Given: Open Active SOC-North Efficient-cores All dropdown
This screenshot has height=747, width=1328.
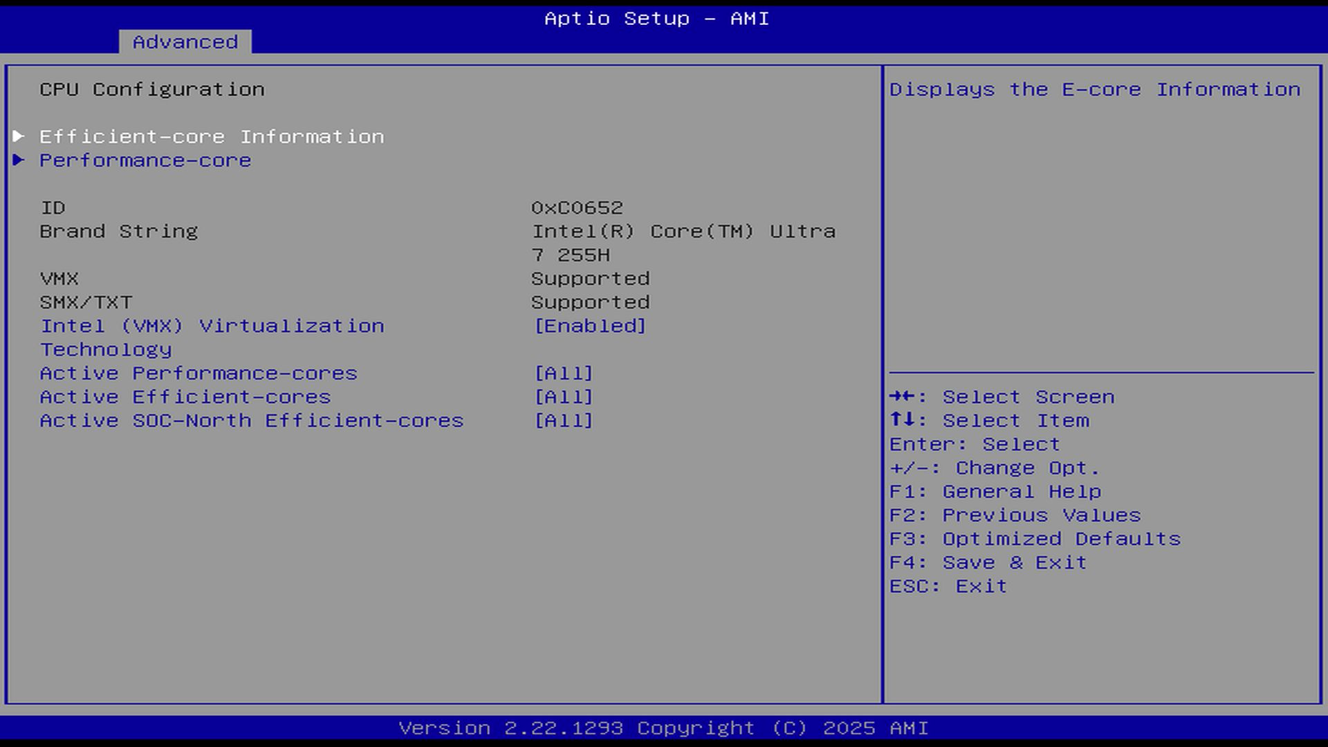Looking at the screenshot, I should (x=564, y=421).
